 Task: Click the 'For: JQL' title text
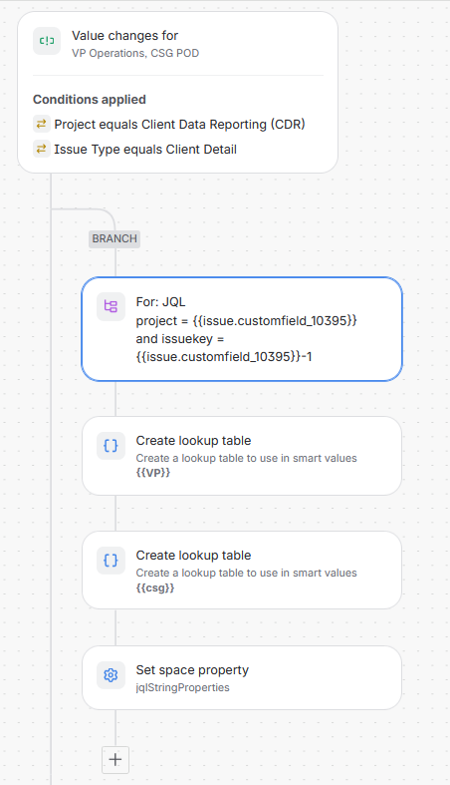tap(161, 302)
